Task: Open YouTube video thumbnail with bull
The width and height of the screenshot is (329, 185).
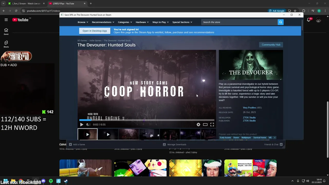Action: (86, 168)
